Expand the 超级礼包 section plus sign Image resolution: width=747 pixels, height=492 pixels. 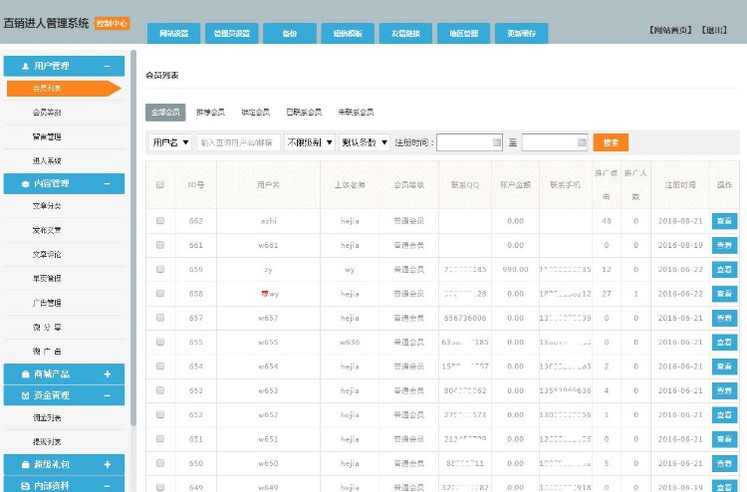click(108, 464)
